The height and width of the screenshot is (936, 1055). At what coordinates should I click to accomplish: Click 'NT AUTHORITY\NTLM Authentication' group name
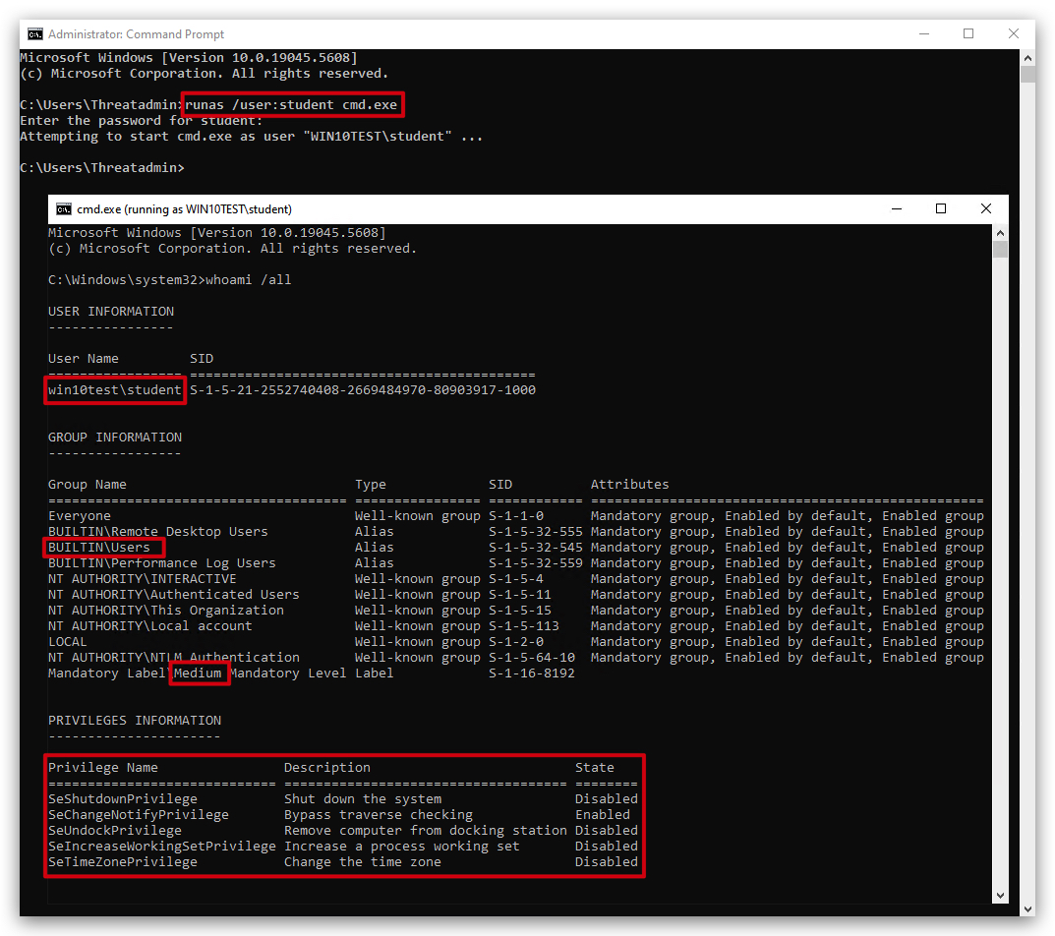[x=174, y=658]
